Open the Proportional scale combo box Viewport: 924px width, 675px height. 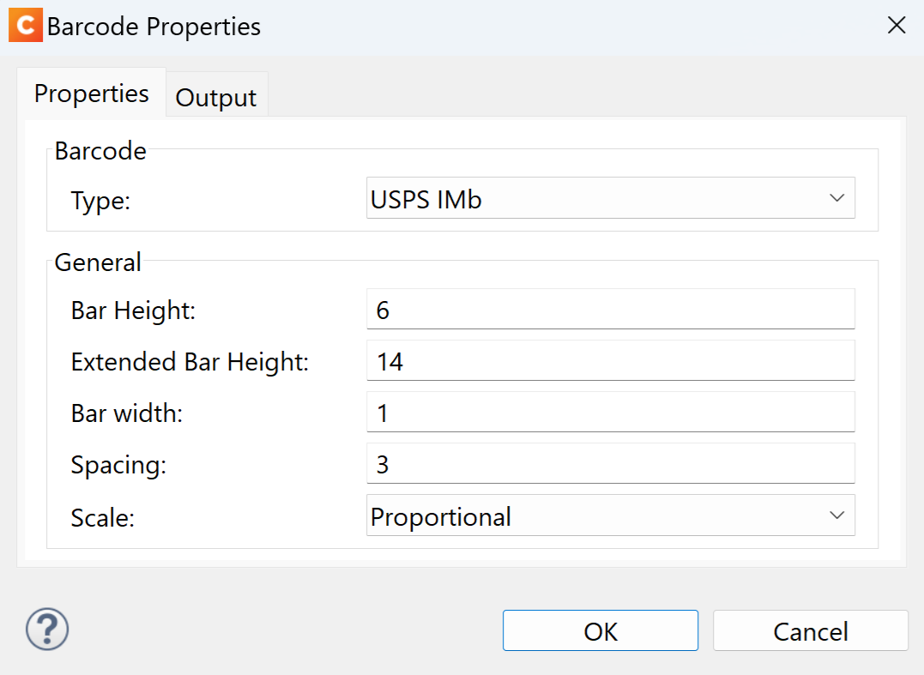pos(611,515)
